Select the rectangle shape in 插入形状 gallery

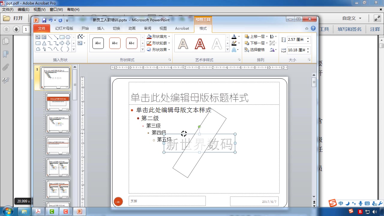pyautogui.click(x=62, y=37)
